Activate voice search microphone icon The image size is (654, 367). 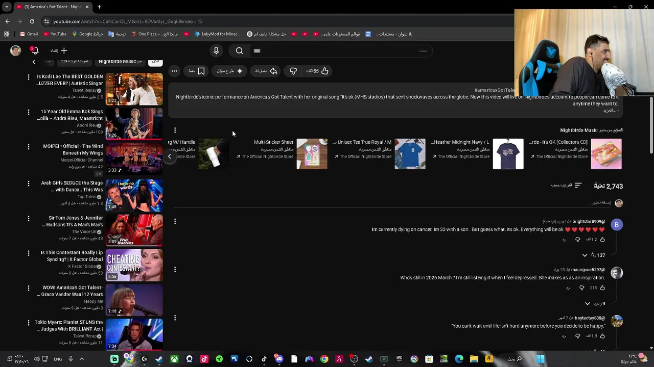tap(216, 50)
